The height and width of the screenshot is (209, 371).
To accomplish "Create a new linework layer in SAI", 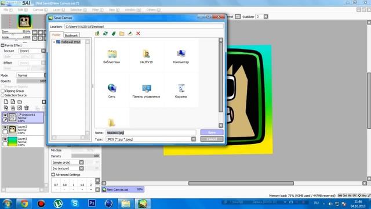I will [13, 102].
